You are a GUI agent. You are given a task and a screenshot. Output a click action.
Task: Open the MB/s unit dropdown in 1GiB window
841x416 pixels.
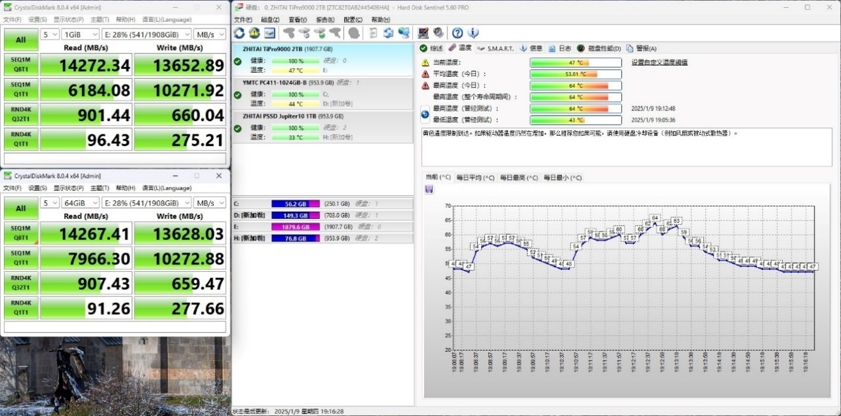(210, 34)
